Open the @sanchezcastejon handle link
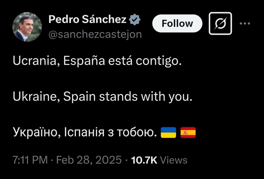 pos(95,35)
